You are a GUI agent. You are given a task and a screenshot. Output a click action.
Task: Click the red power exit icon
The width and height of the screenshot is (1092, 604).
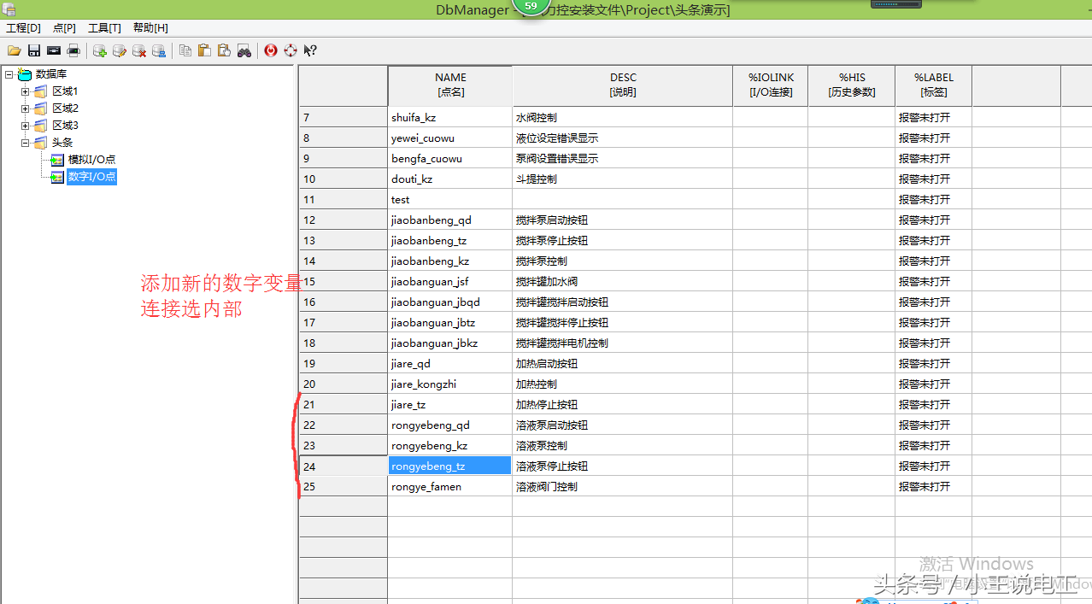271,50
